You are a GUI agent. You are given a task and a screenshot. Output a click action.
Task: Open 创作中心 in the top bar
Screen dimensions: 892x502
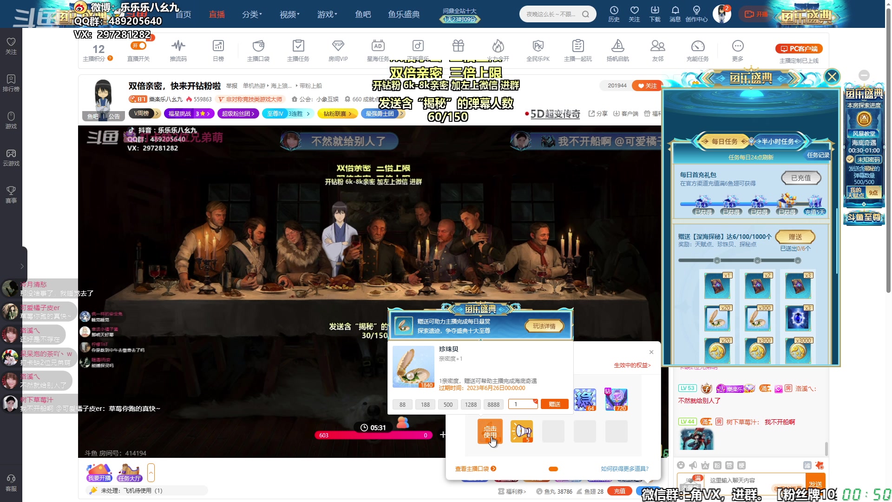click(x=696, y=14)
